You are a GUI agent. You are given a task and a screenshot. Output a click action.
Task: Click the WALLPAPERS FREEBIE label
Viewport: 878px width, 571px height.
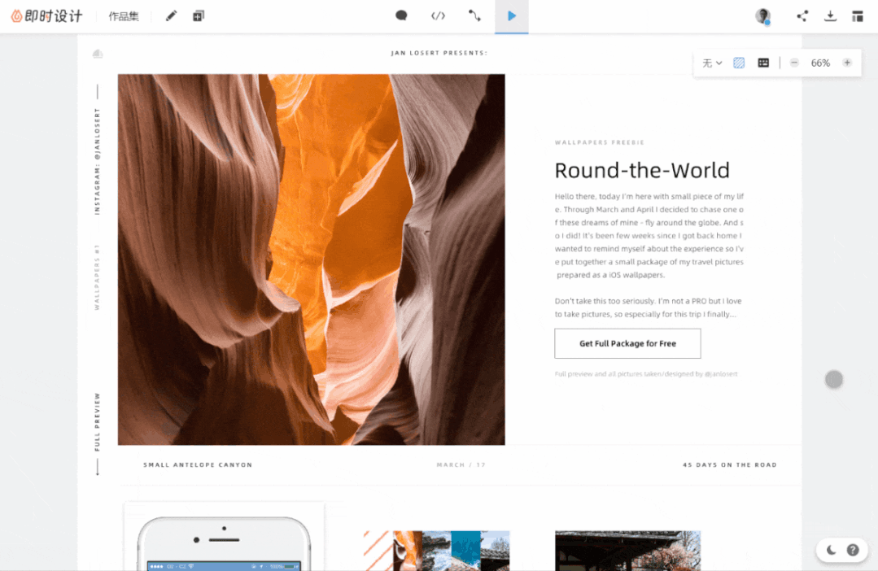tap(599, 142)
